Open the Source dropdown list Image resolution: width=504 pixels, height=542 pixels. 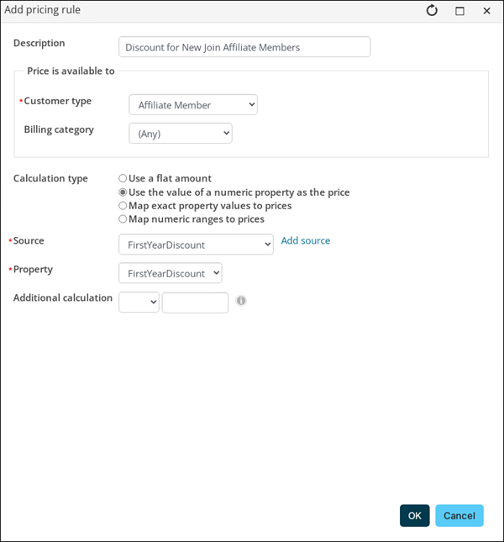coord(196,245)
